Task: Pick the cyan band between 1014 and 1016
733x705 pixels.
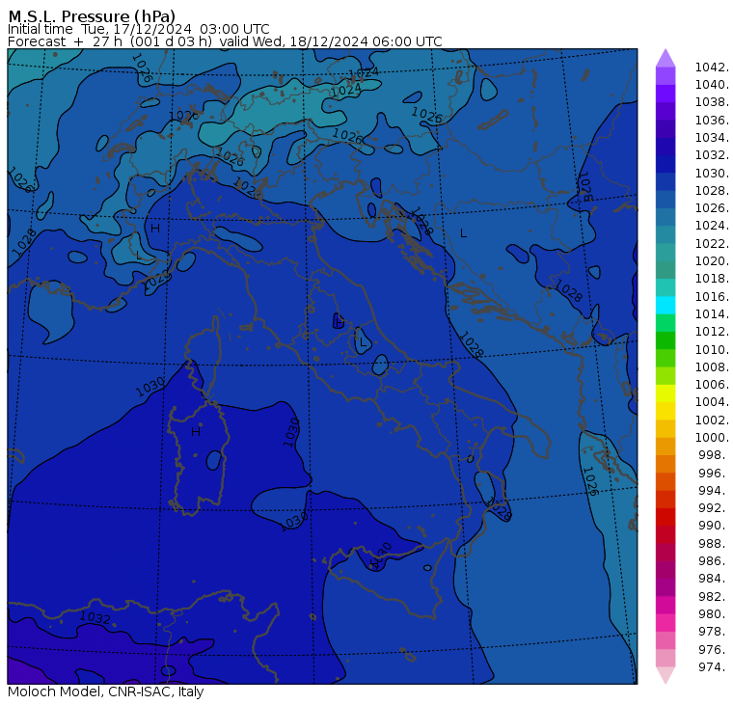Action: pos(665,306)
